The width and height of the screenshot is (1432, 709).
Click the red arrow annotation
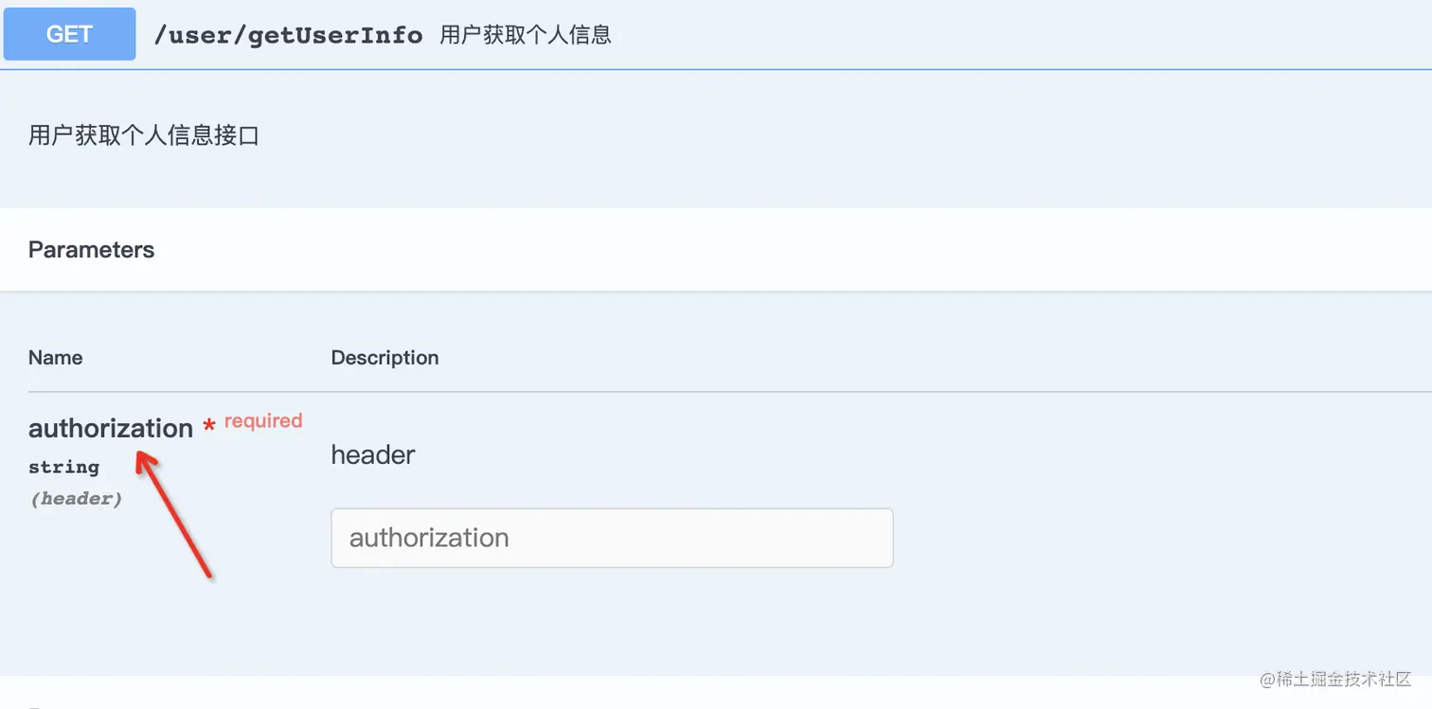click(175, 515)
